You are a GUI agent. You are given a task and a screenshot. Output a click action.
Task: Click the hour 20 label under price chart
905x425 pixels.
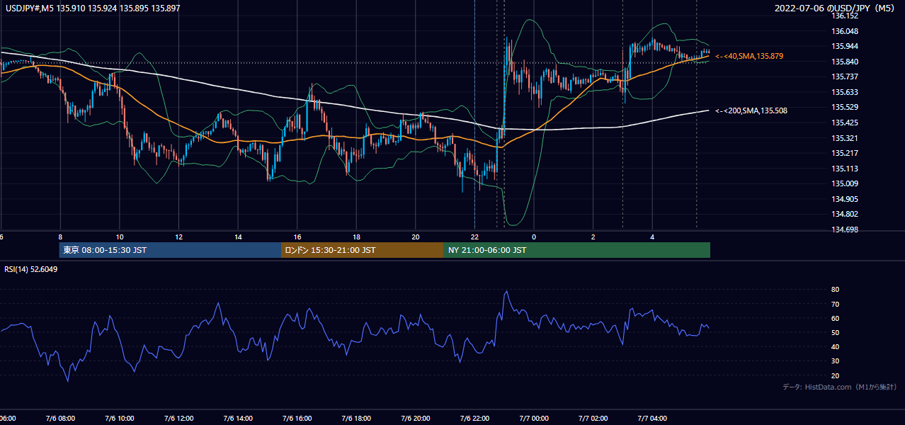(x=416, y=237)
